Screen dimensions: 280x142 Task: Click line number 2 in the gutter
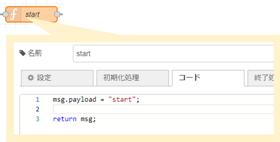pos(37,109)
